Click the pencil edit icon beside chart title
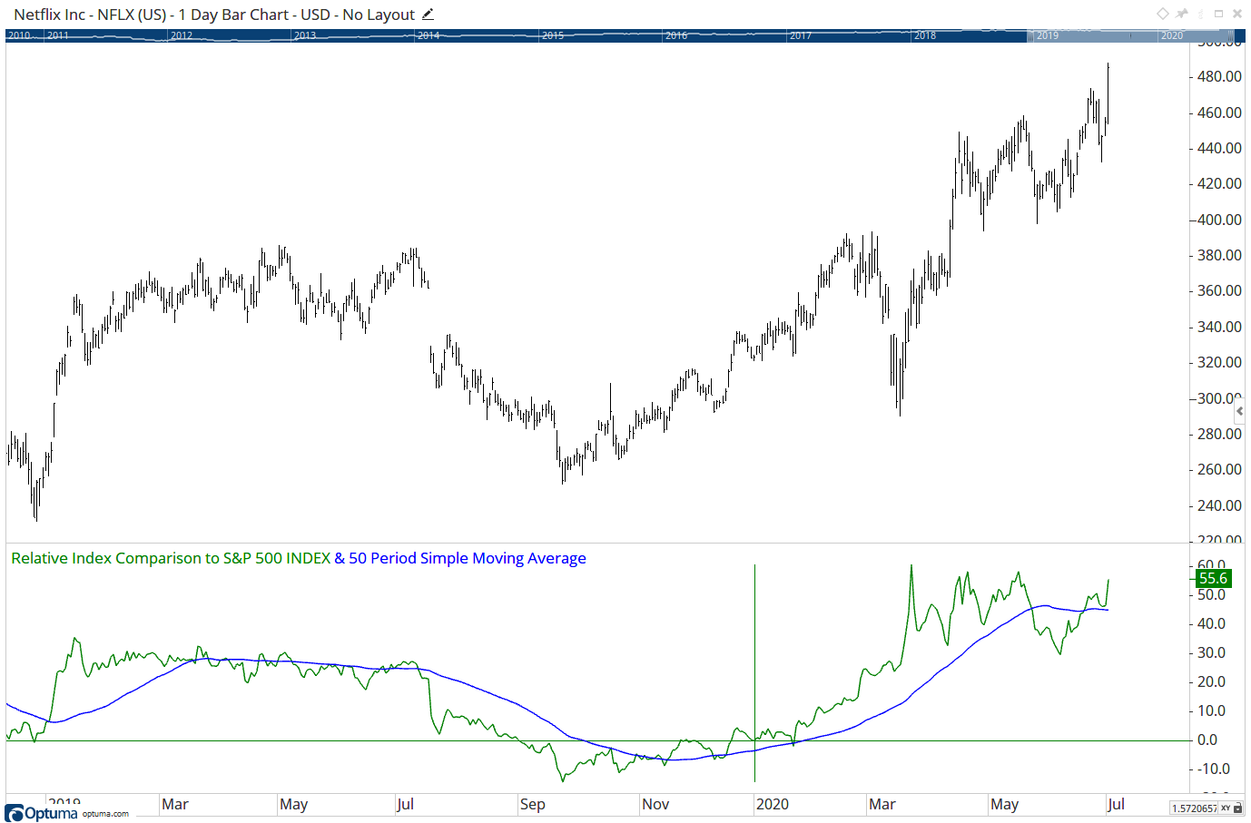 pyautogui.click(x=428, y=15)
